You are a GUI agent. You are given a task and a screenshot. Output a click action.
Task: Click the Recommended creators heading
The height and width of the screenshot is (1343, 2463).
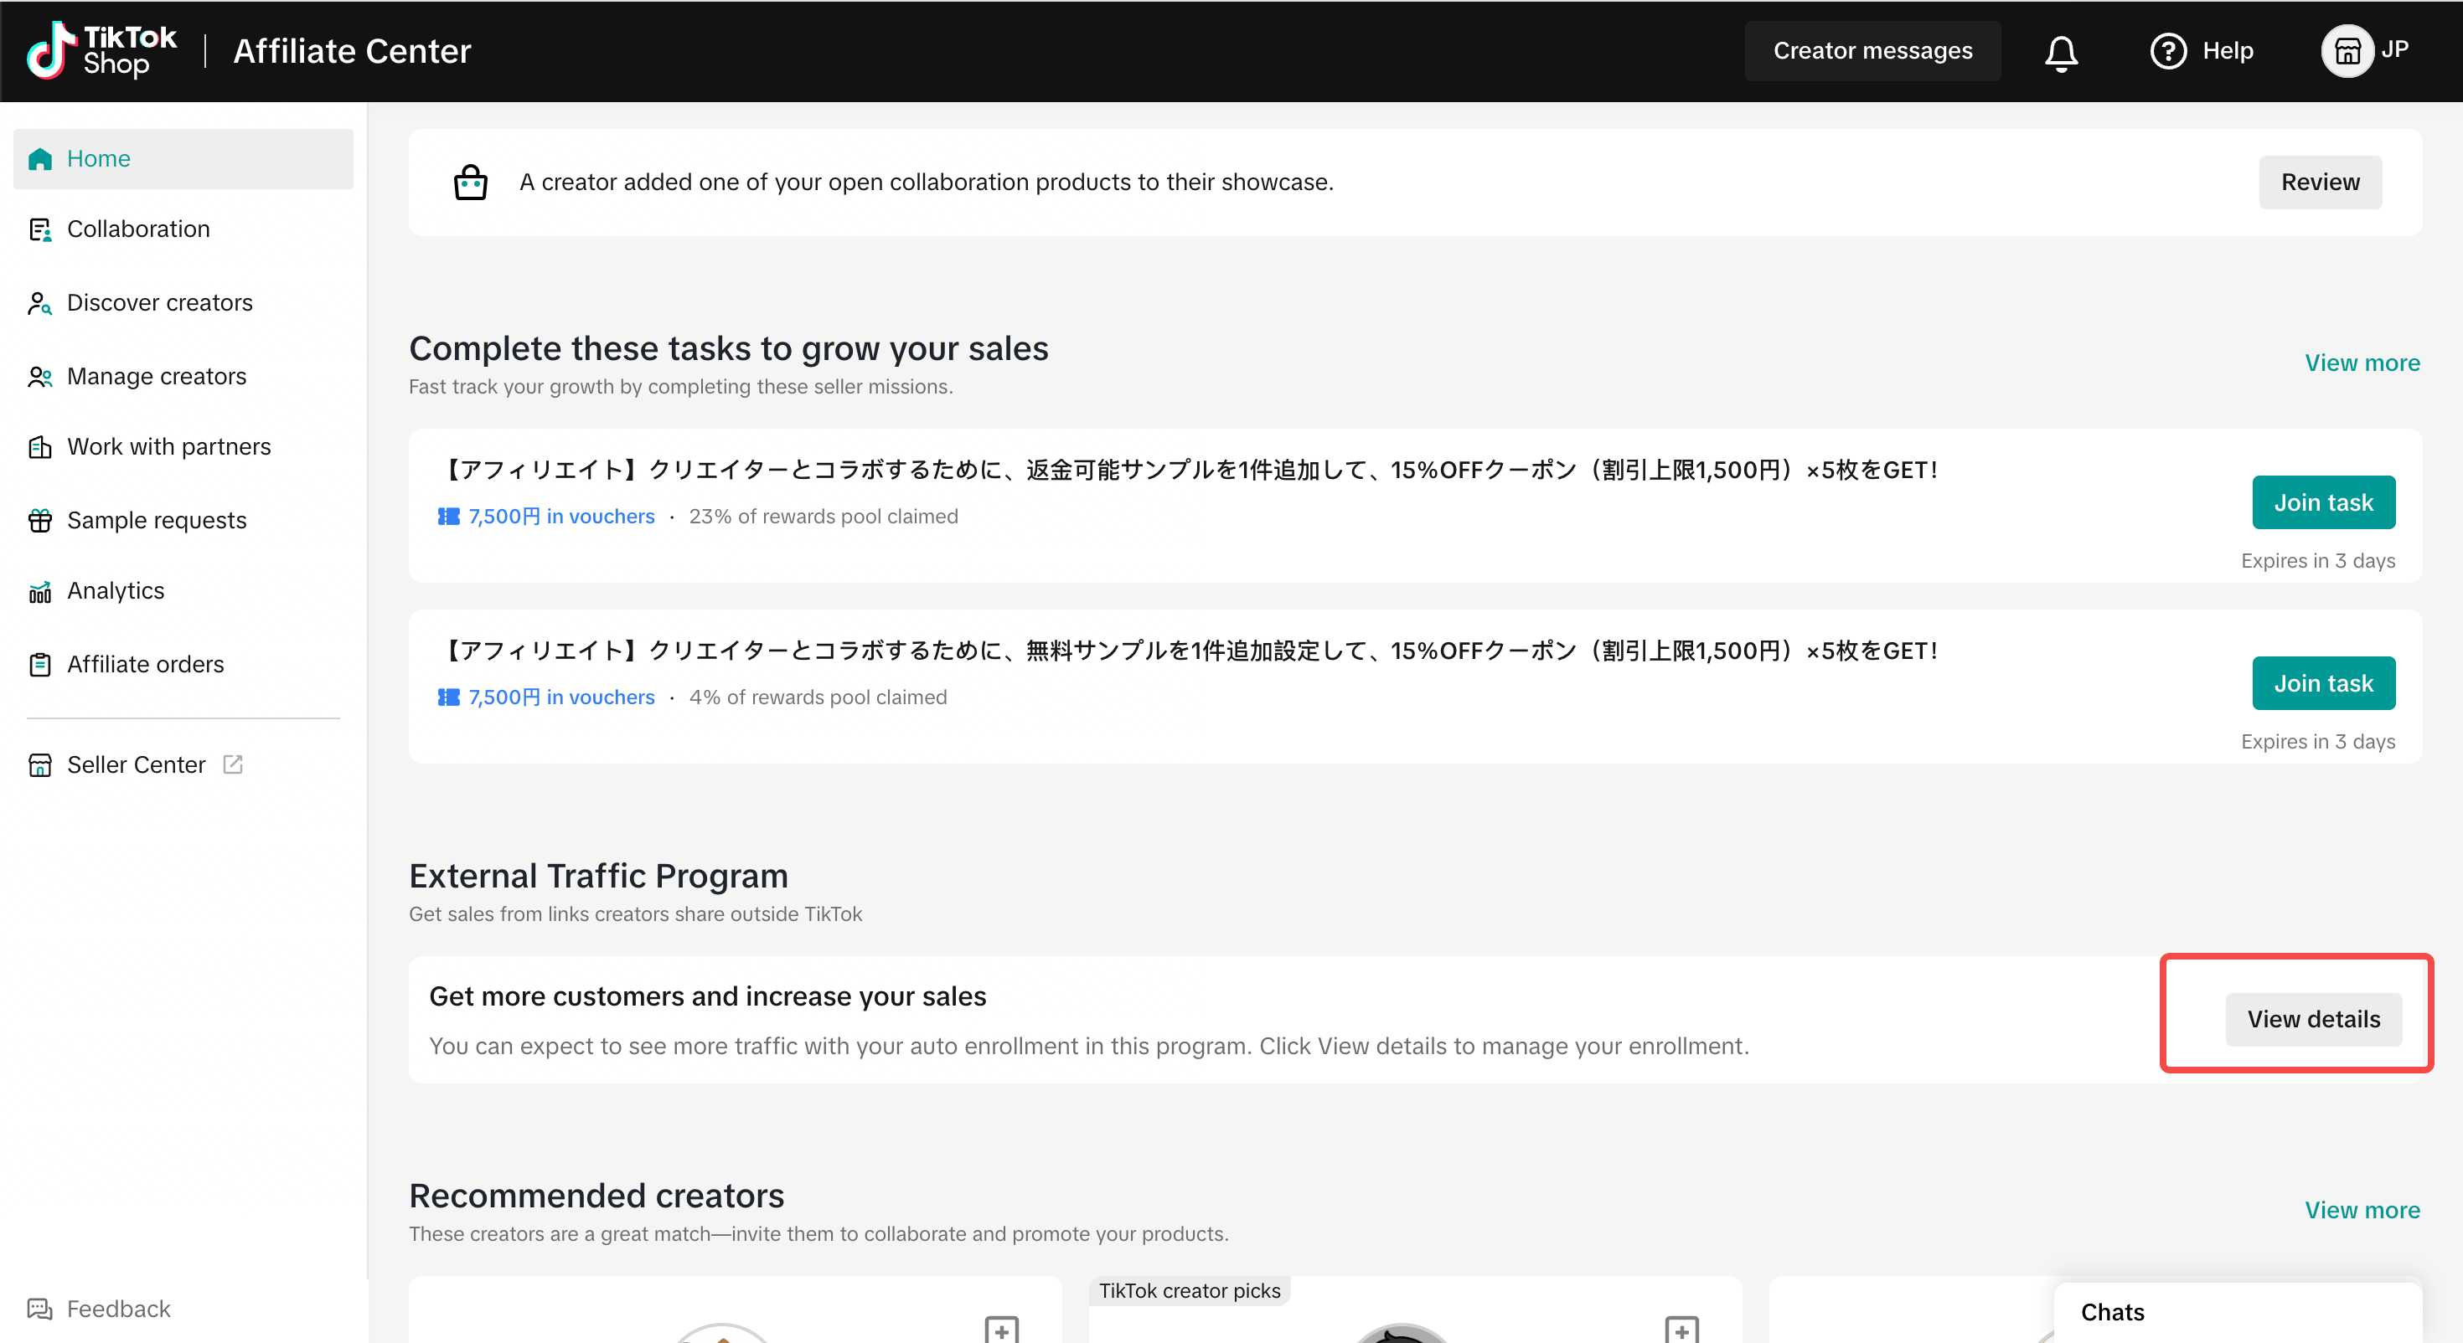click(x=596, y=1196)
